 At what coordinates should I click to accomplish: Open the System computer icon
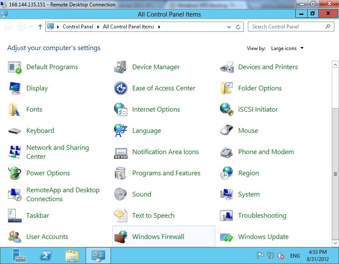pos(227,194)
